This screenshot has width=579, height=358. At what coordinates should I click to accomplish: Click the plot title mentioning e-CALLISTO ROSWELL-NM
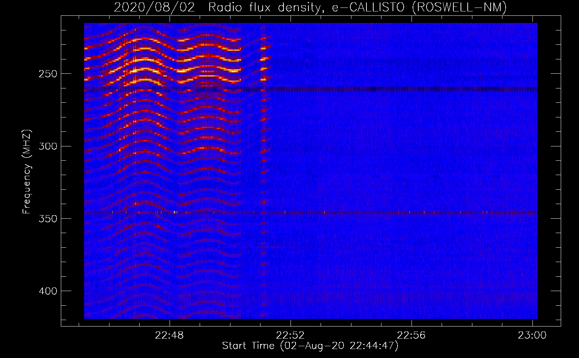tap(310, 7)
